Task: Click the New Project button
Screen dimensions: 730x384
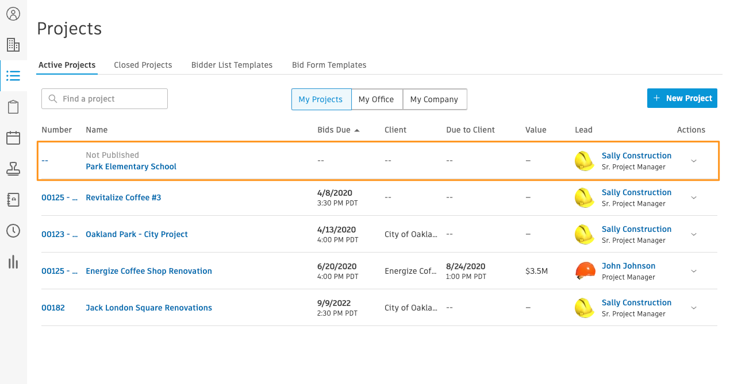Action: (x=682, y=98)
